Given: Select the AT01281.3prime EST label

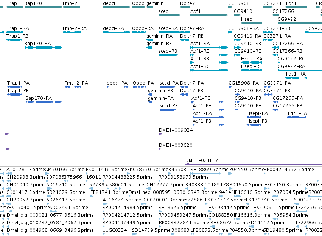Looking at the screenshot, I should tap(25, 170).
